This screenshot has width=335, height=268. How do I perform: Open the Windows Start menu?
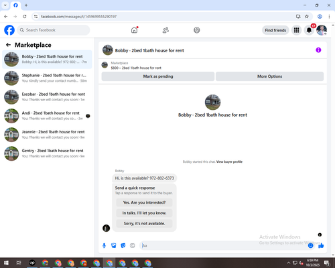(6, 263)
